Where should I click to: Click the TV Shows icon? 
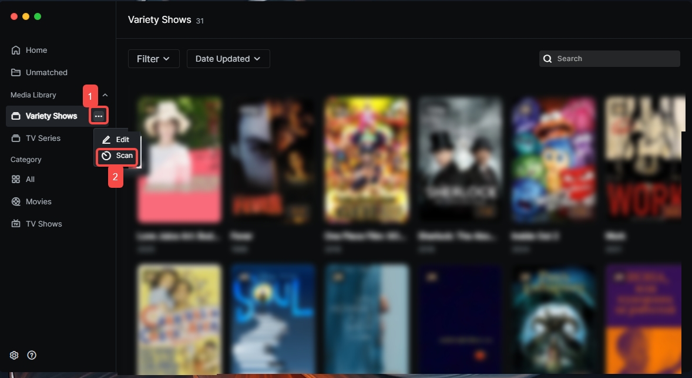coord(16,224)
